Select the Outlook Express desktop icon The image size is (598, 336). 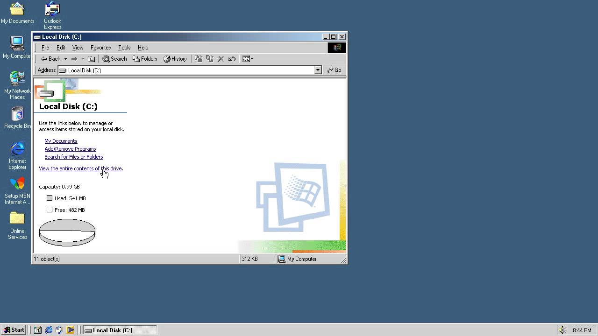click(x=52, y=15)
